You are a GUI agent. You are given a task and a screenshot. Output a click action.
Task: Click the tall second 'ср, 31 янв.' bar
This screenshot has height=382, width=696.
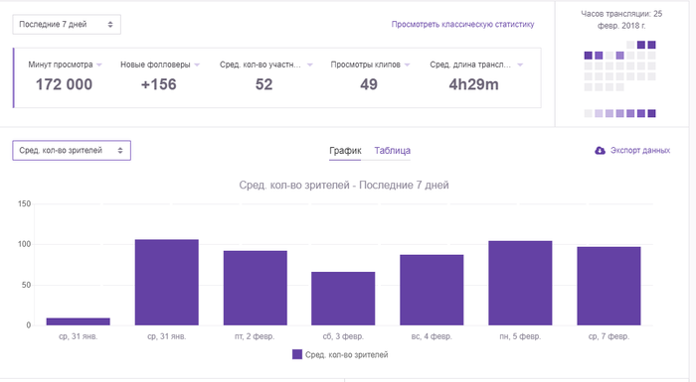167,283
